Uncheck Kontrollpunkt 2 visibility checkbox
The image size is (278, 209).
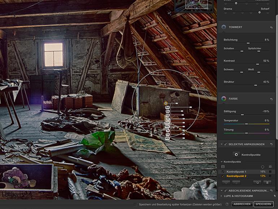click(x=223, y=176)
